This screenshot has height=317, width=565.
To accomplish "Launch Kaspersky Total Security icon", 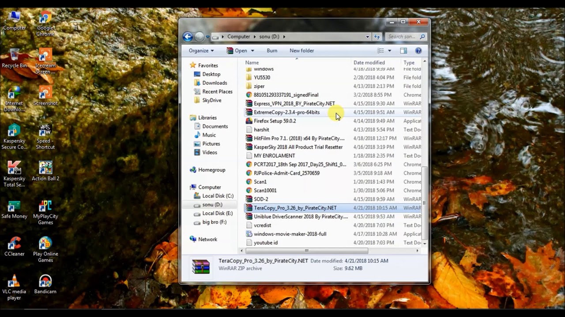I will point(14,174).
